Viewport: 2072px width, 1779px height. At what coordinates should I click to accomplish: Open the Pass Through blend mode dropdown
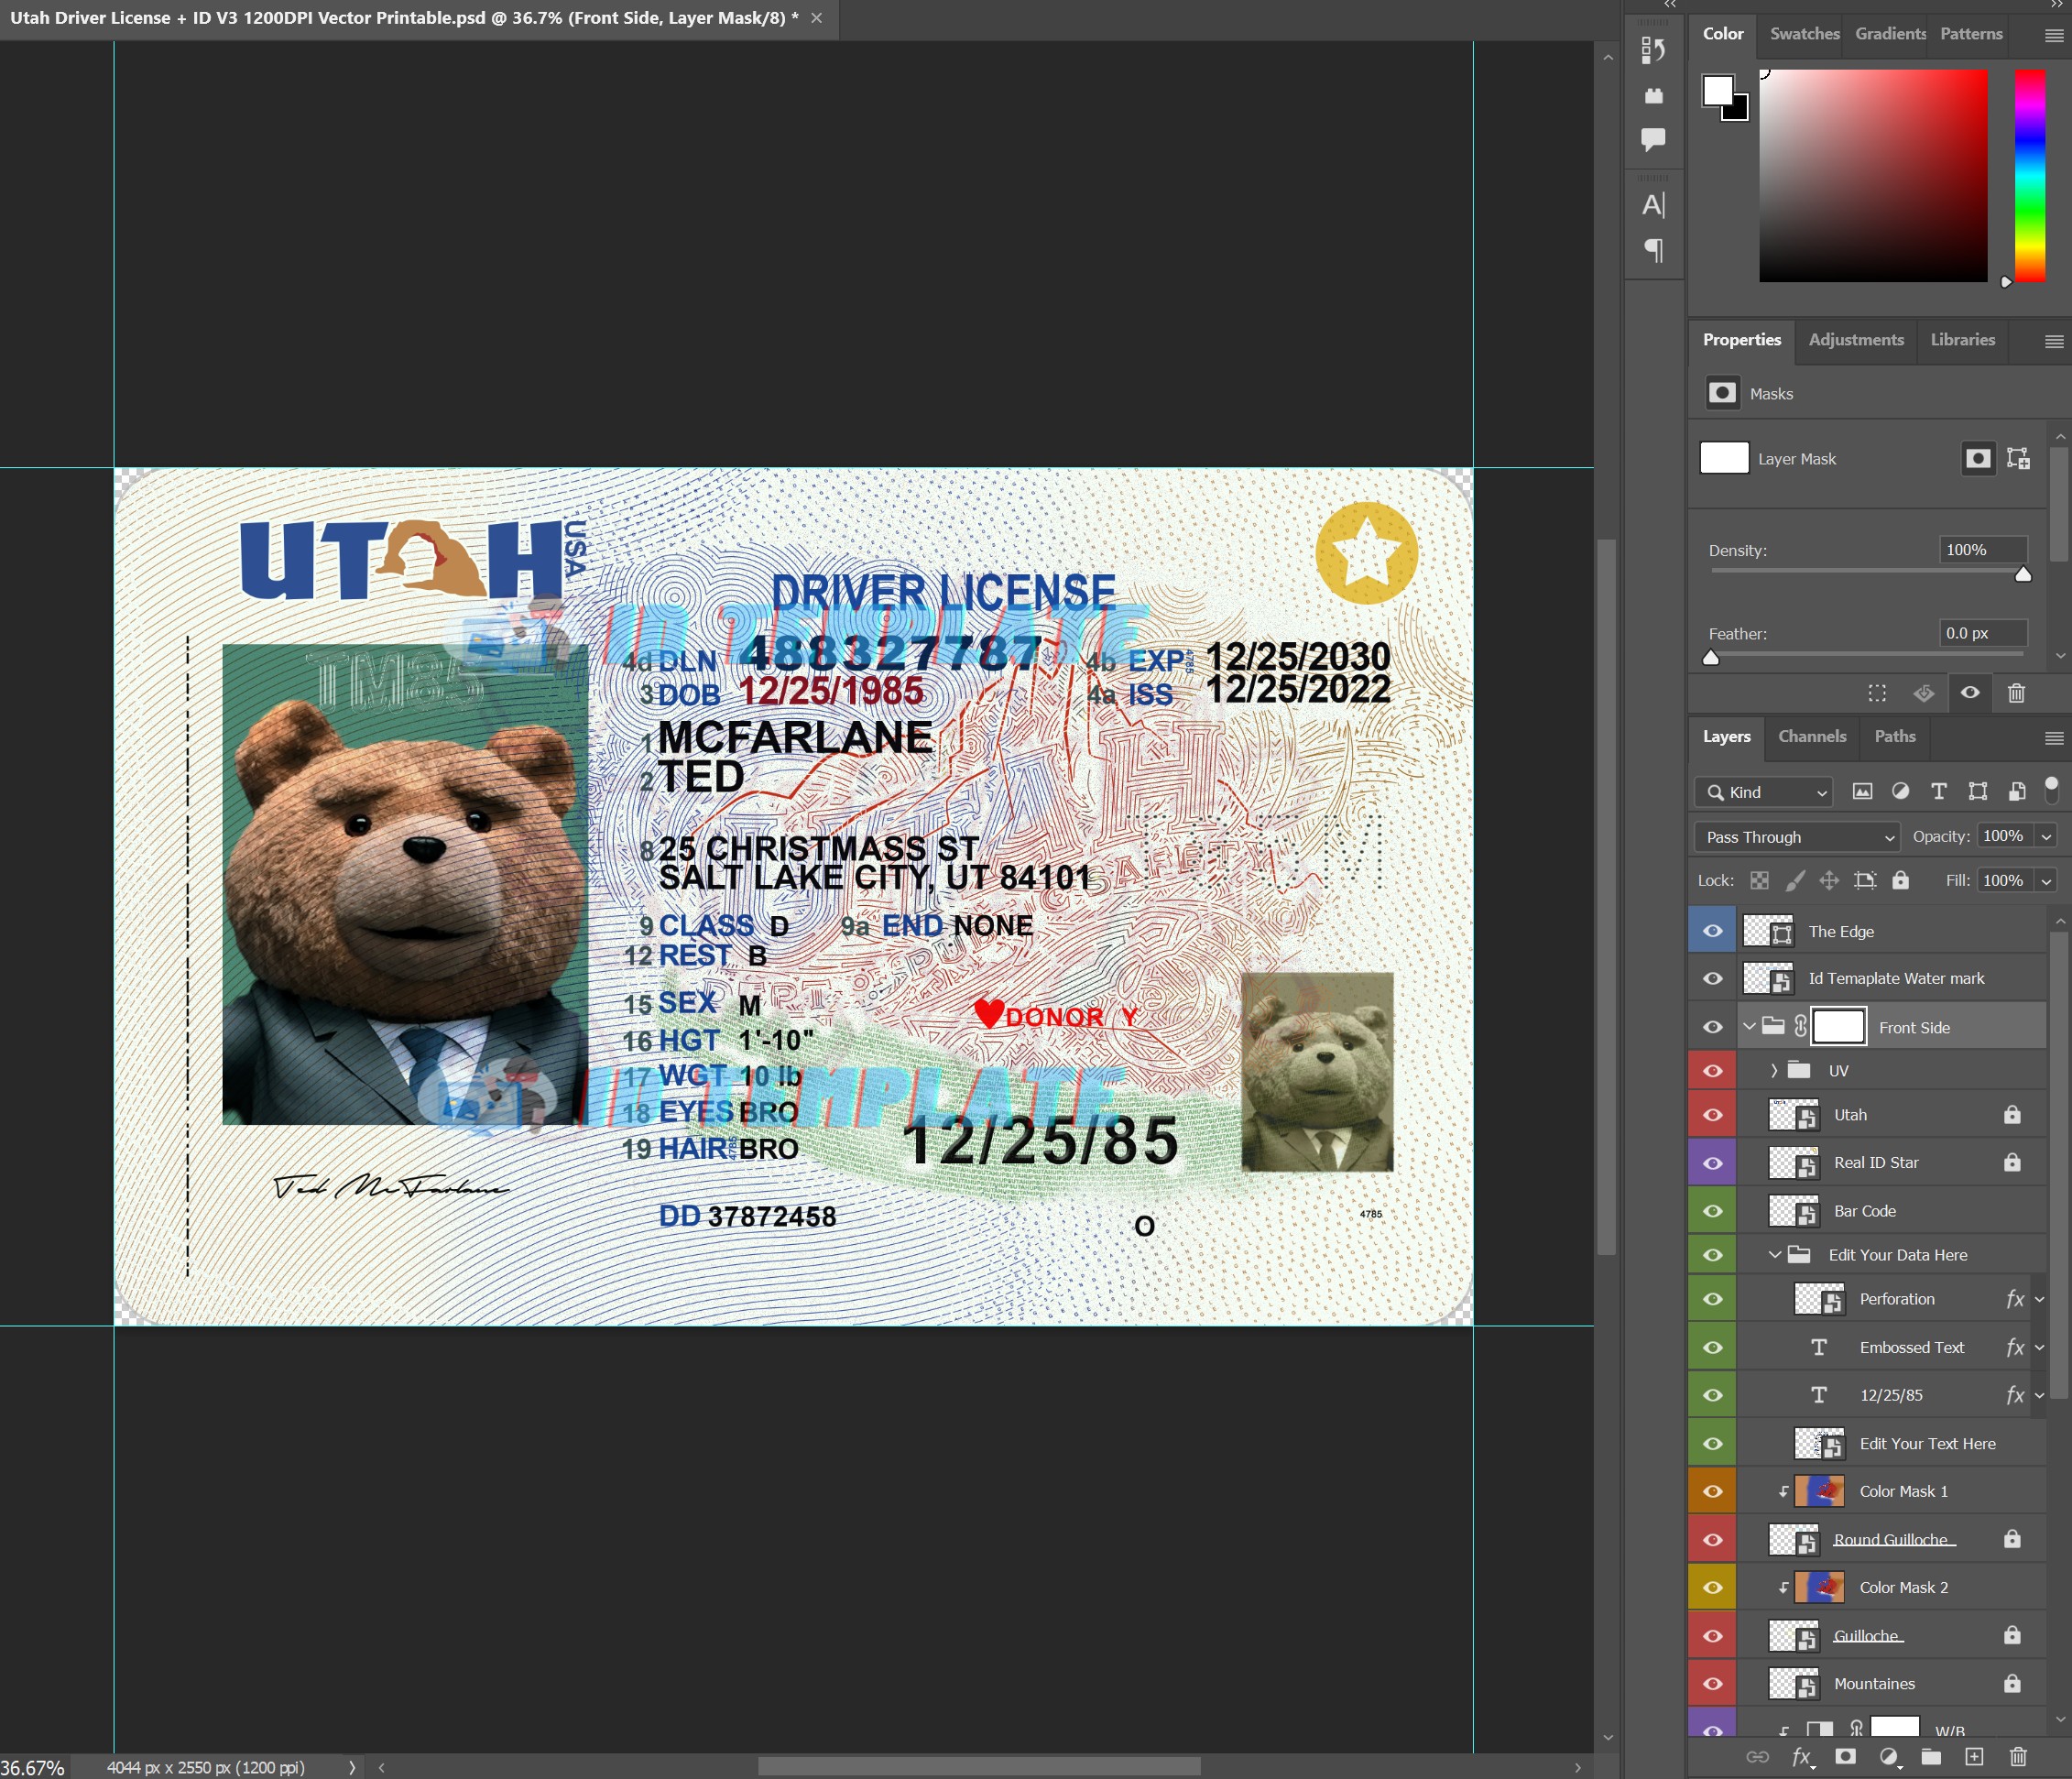[1797, 837]
